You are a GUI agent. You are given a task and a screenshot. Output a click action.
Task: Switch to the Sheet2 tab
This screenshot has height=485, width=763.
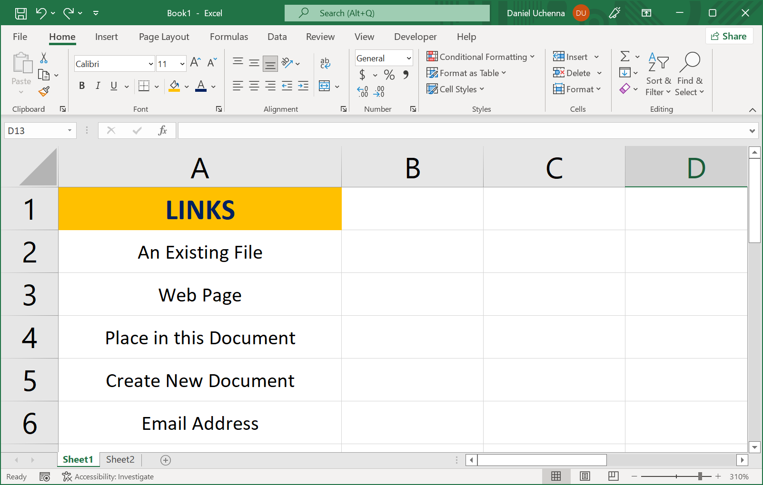(120, 459)
